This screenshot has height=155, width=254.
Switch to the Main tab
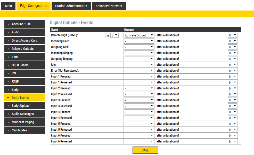click(8, 6)
